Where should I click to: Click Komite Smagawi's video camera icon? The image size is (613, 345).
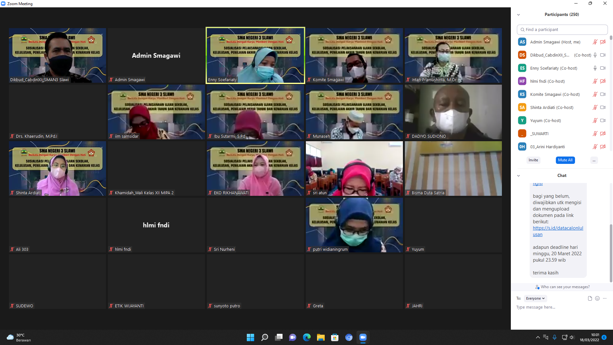coord(603,94)
